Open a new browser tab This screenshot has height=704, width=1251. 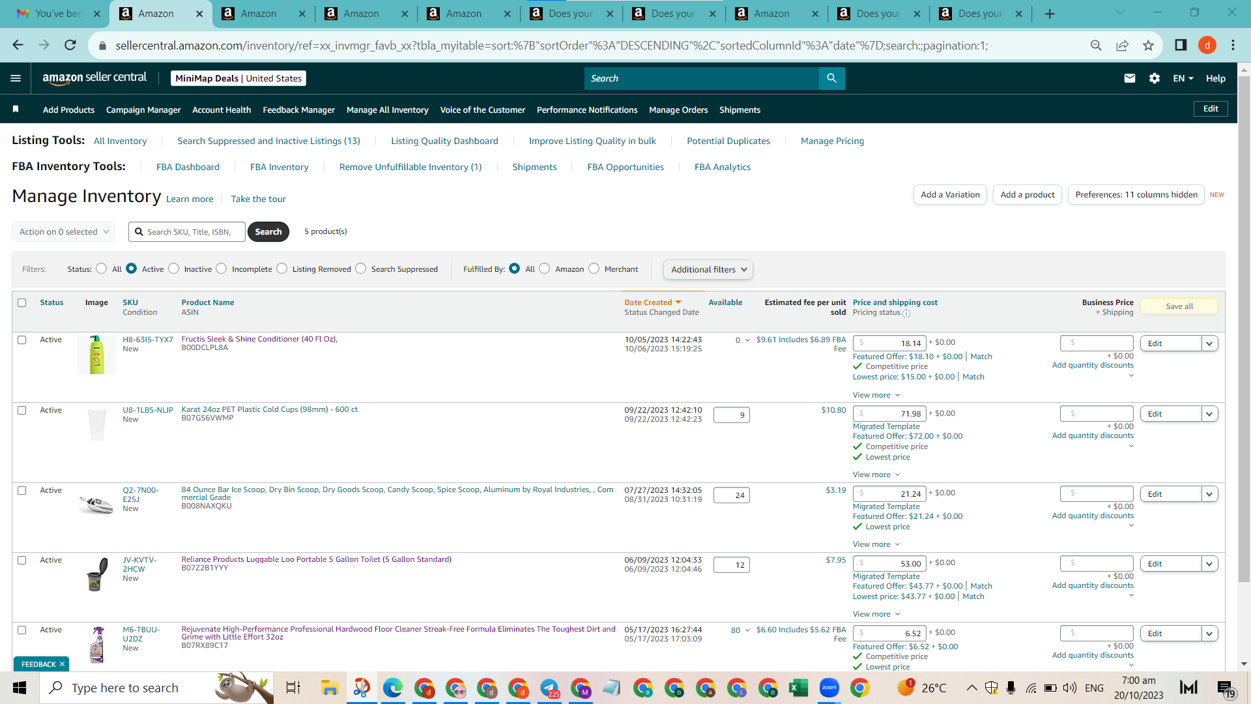tap(1050, 14)
